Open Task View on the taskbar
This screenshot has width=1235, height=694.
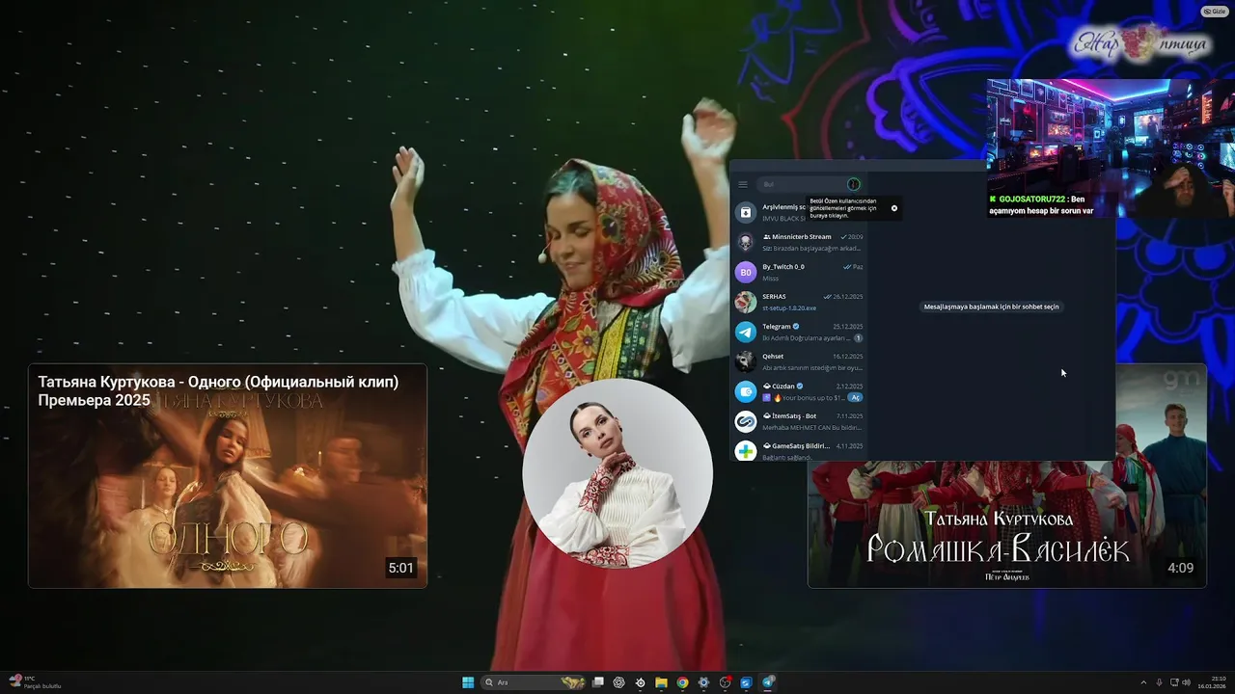(598, 682)
